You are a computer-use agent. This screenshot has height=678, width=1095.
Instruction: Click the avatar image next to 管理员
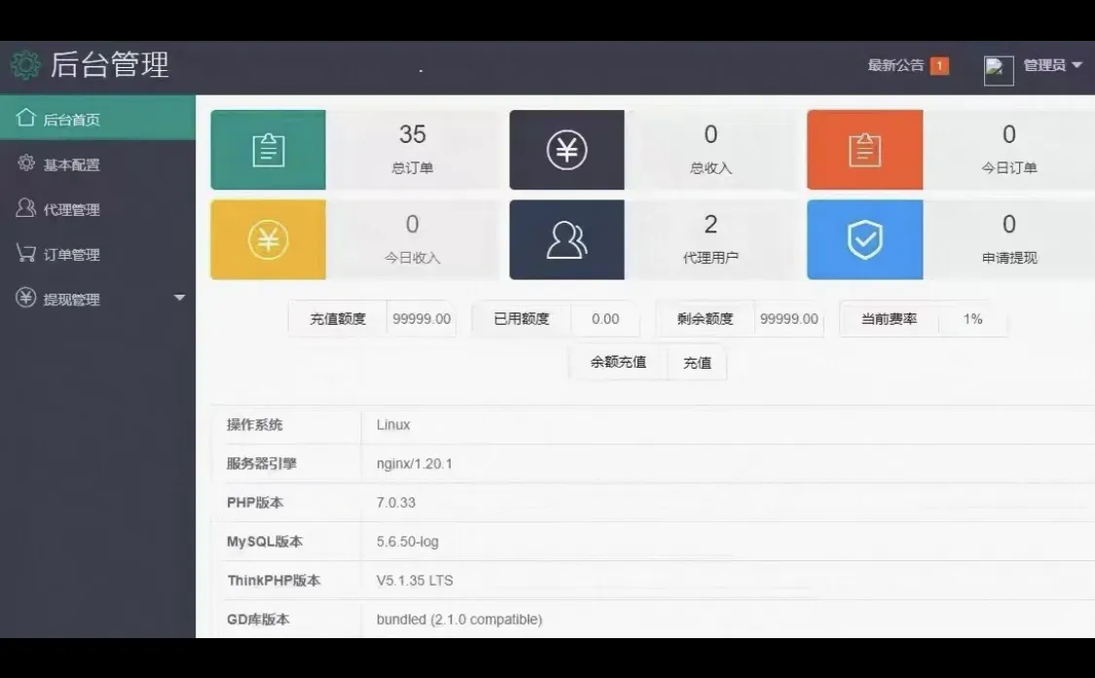pyautogui.click(x=999, y=68)
